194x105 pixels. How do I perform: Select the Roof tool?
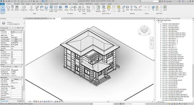click(37, 8)
